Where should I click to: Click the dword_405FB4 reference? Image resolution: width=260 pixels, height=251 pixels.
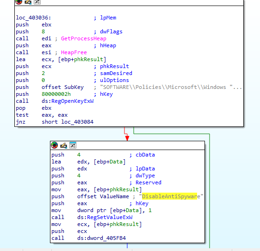click(x=106, y=238)
